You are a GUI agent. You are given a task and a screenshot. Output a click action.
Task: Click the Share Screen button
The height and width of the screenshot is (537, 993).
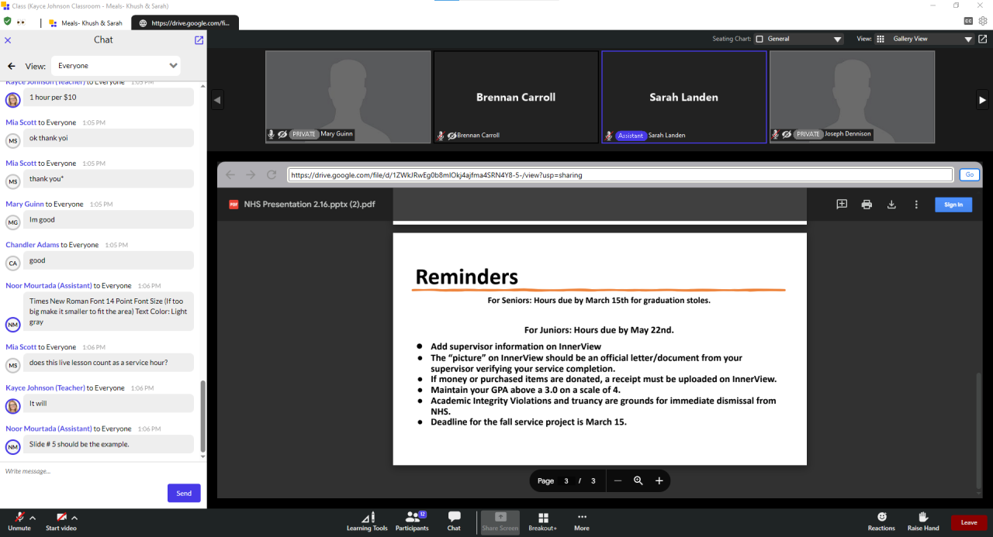pos(500,522)
